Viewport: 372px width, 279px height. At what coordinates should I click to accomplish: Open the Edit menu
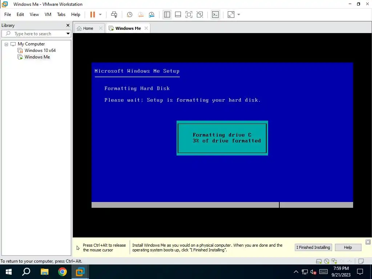20,15
